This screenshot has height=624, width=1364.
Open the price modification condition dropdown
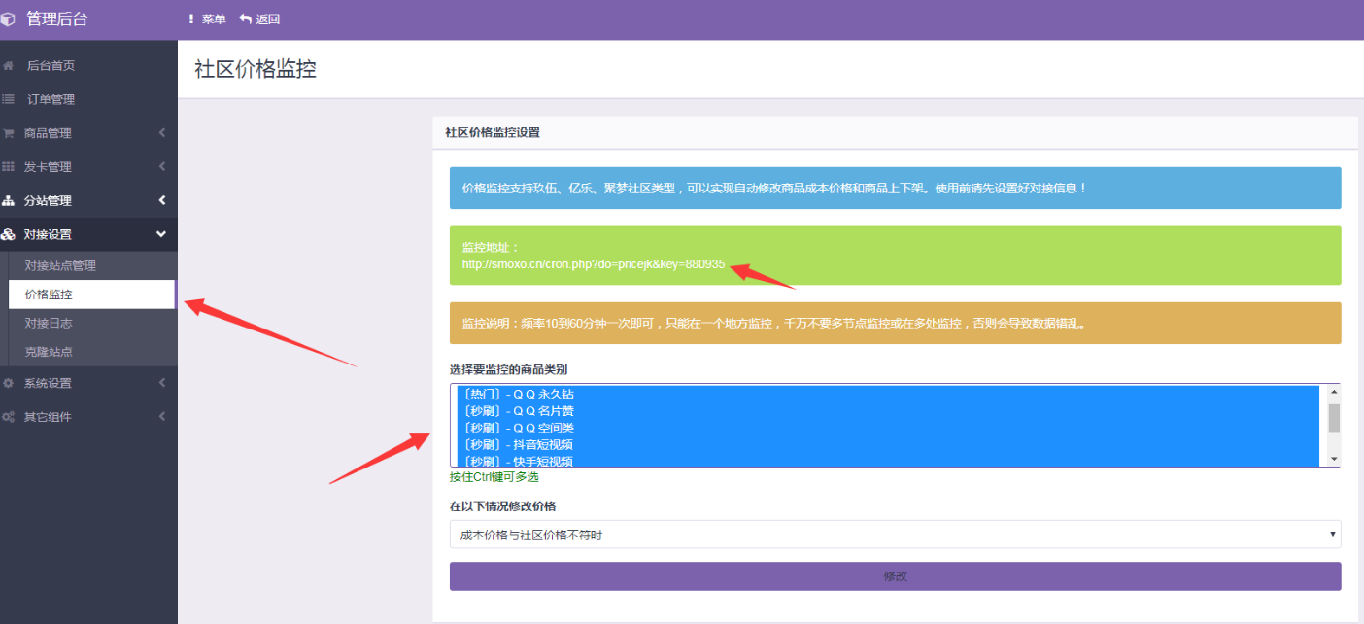tap(894, 534)
